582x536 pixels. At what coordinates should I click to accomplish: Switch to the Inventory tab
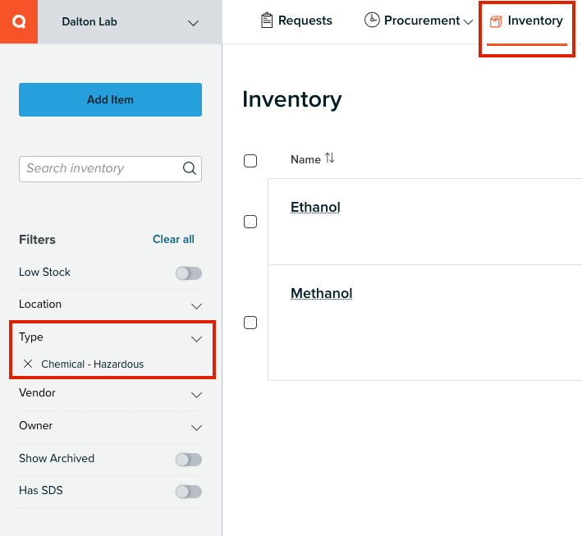tap(526, 21)
